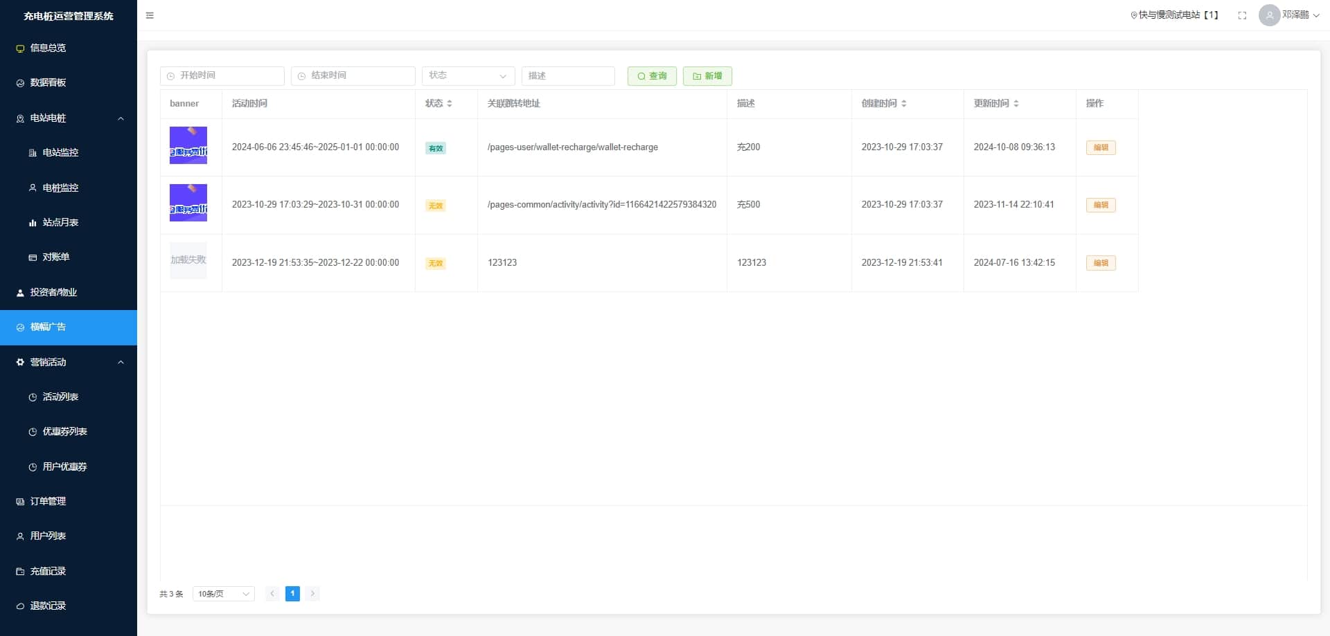Image resolution: width=1330 pixels, height=636 pixels.
Task: Open the 状态 filter dropdown
Action: coord(468,75)
